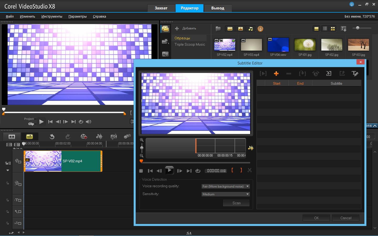Click the waveform view icon beside subtitle timeline
Screen dimensions: 378x236
click(251, 148)
